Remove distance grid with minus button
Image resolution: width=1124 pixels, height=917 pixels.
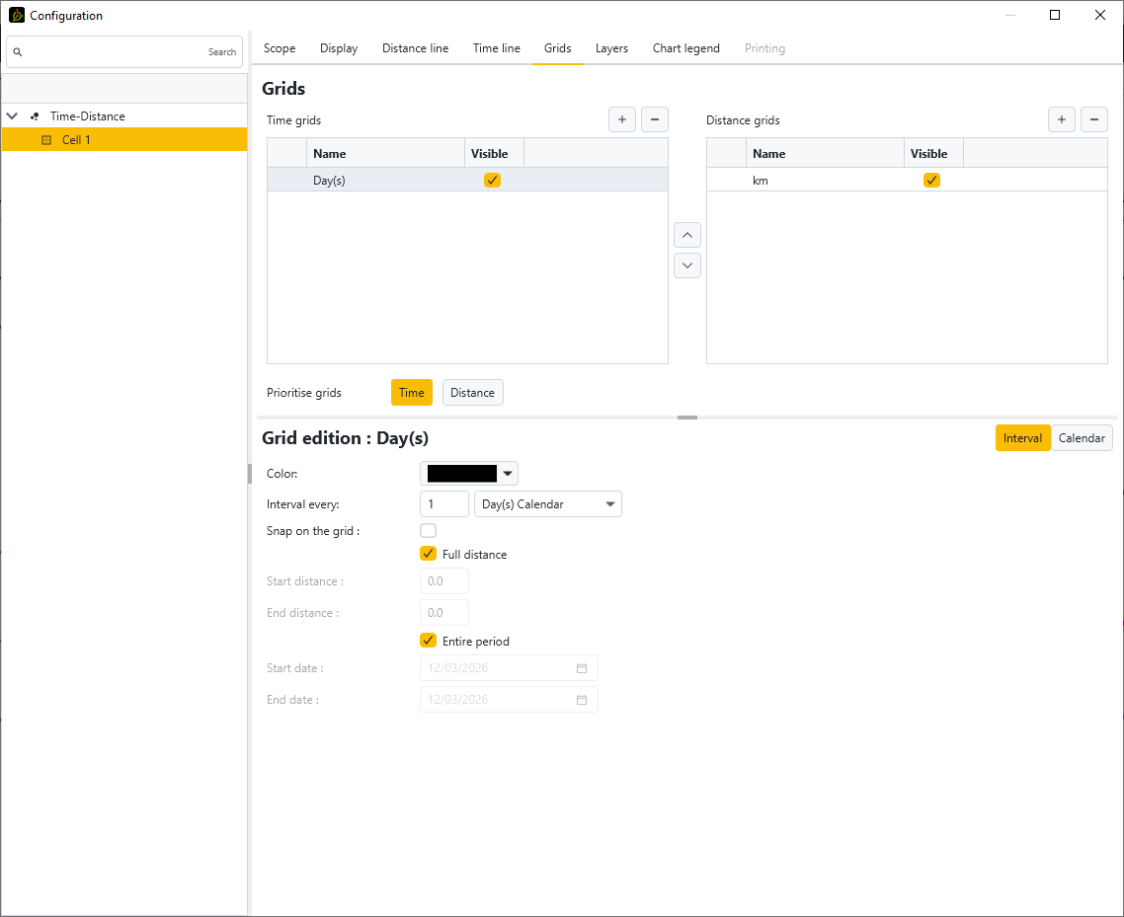1094,120
